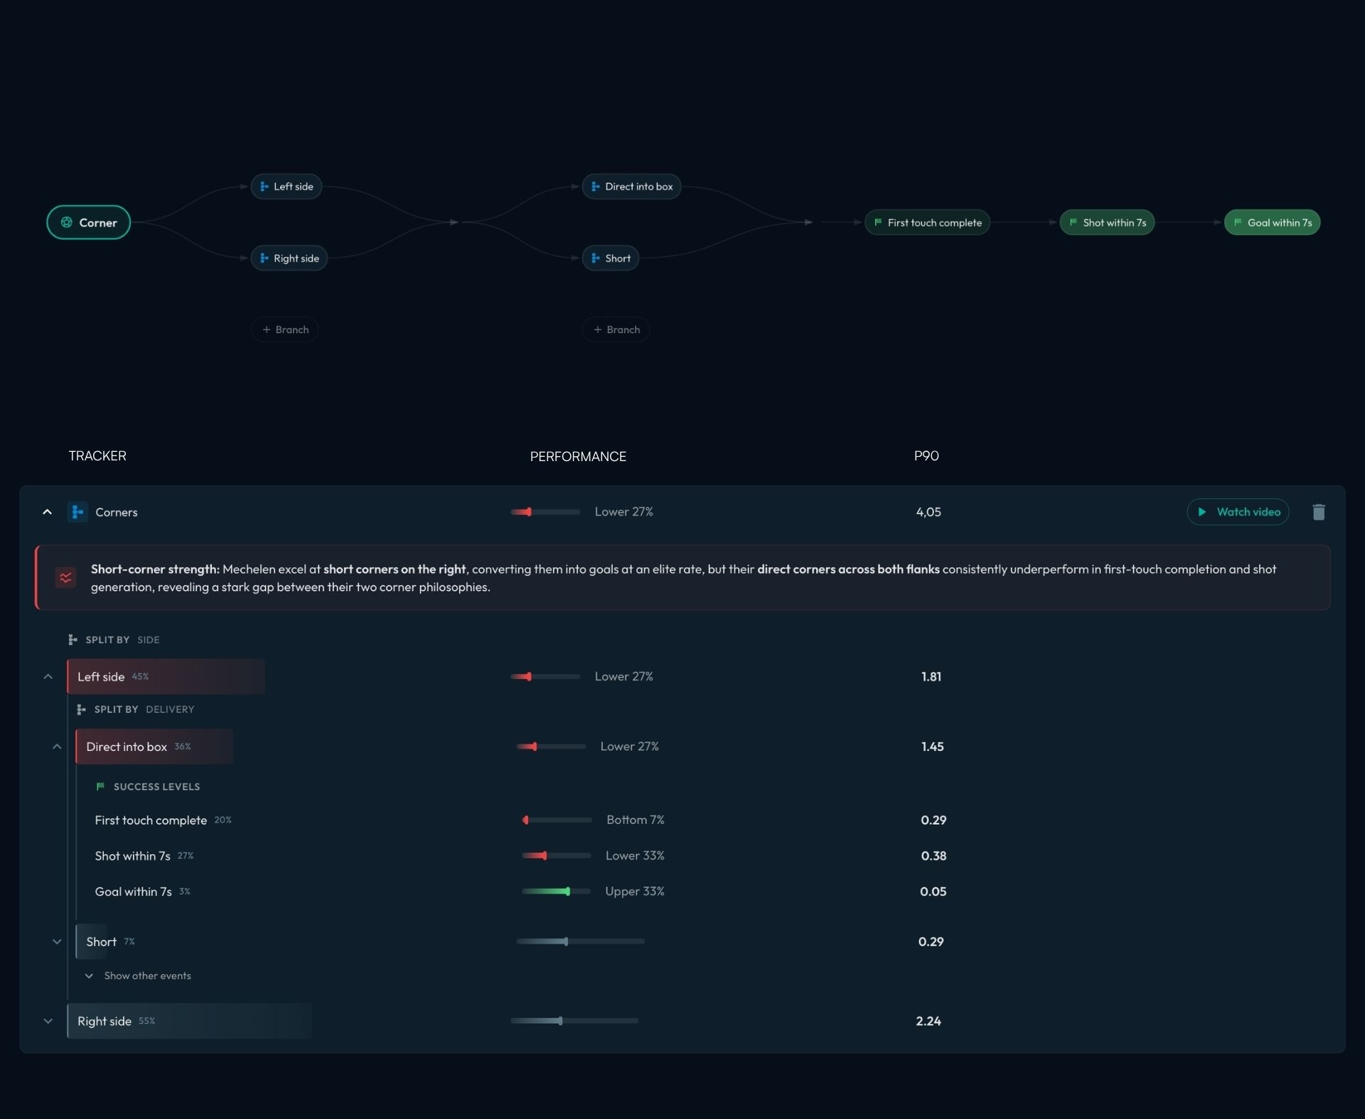Expand the Right side row chevron
Viewport: 1365px width, 1119px height.
pyautogui.click(x=48, y=1021)
